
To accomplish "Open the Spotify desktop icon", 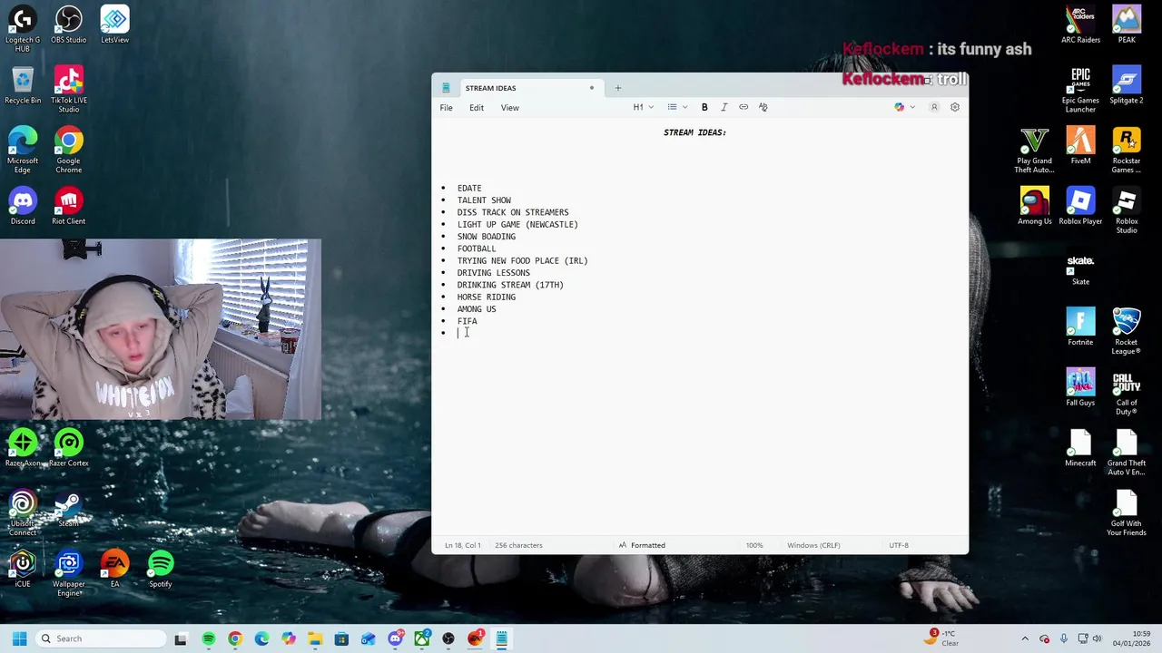I will [x=161, y=570].
